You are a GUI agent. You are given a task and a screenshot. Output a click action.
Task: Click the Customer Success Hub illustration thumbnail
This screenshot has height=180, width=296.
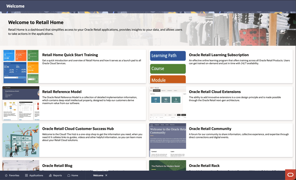(x=21, y=140)
